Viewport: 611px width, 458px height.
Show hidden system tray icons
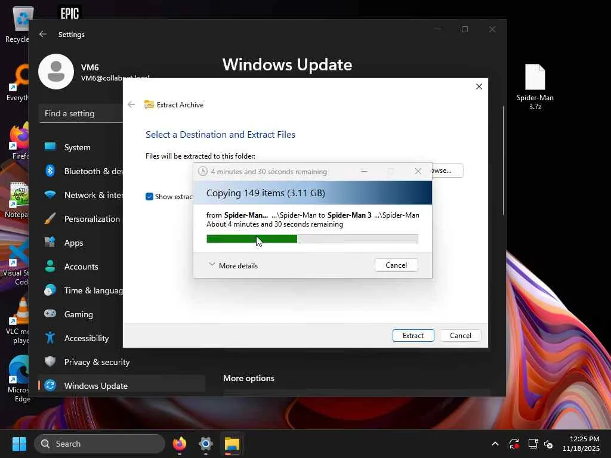tap(495, 444)
